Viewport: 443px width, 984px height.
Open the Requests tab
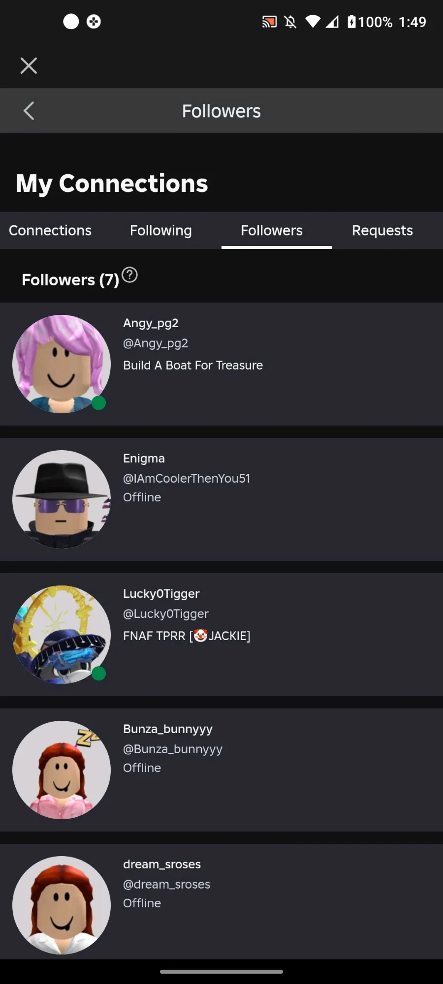(382, 230)
